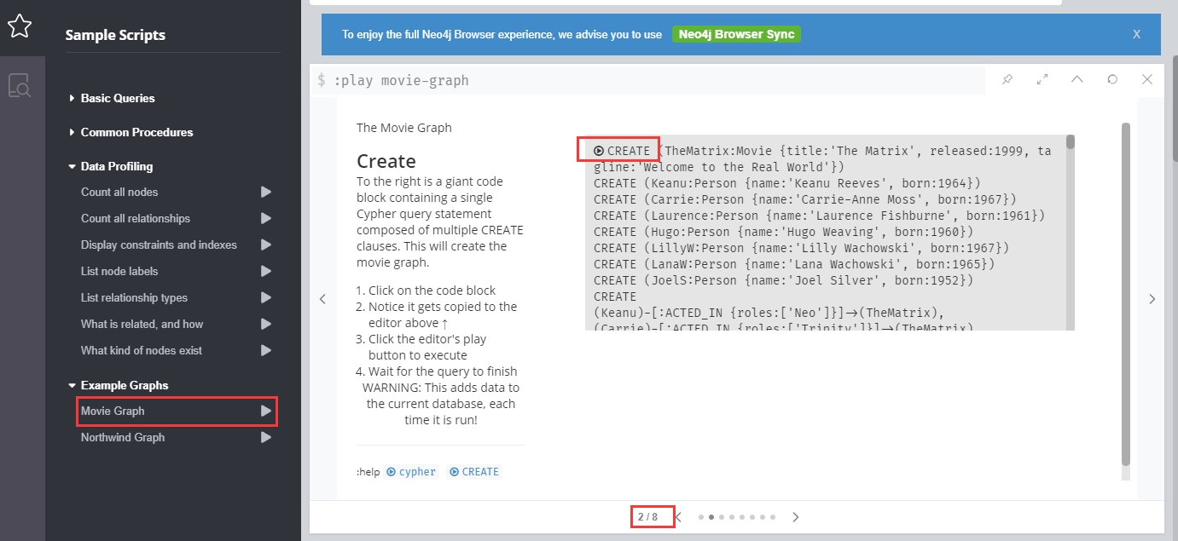Open the Favorites star sidebar icon

click(20, 27)
